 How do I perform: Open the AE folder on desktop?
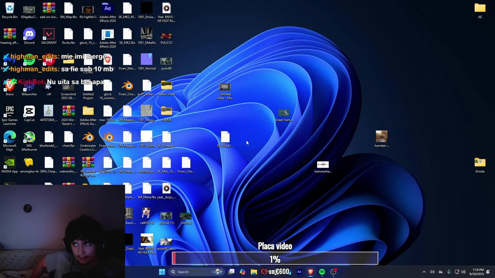[480, 11]
